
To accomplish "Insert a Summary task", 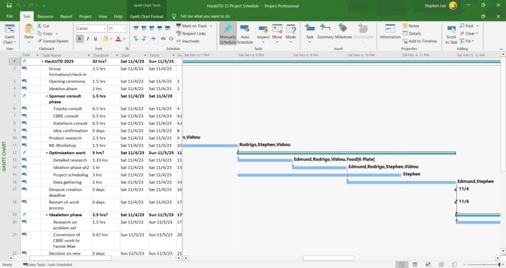I will [325, 32].
